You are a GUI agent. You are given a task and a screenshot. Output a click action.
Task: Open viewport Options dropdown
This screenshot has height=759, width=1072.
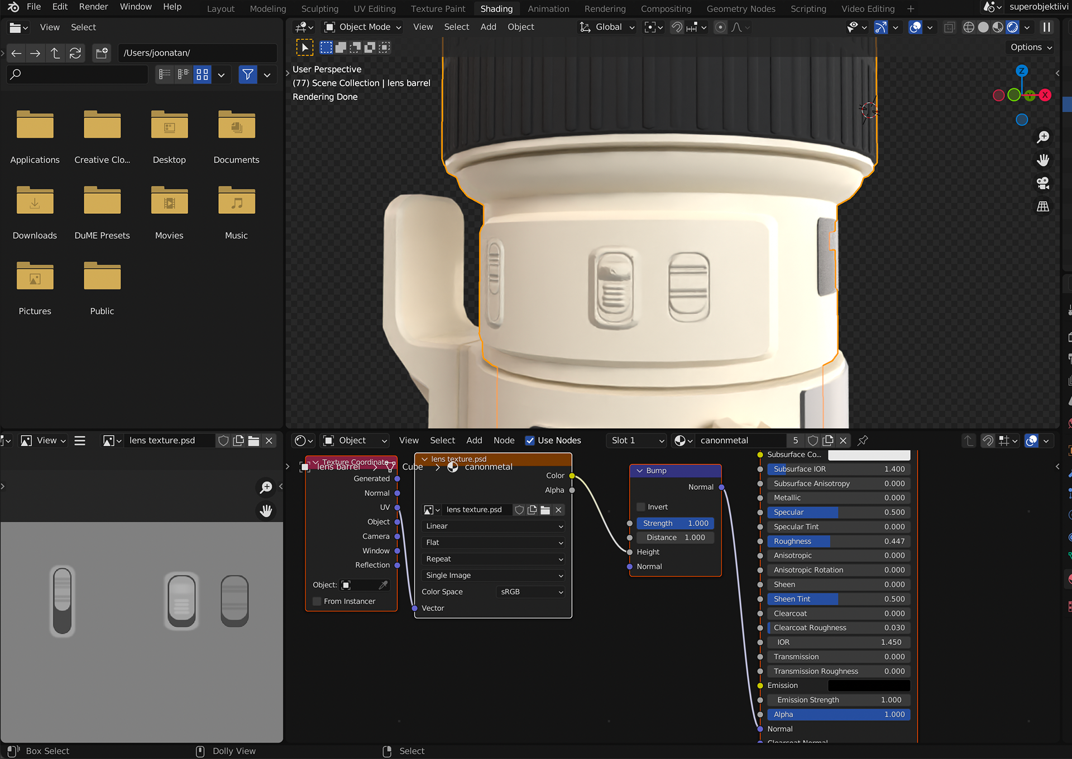(1031, 47)
